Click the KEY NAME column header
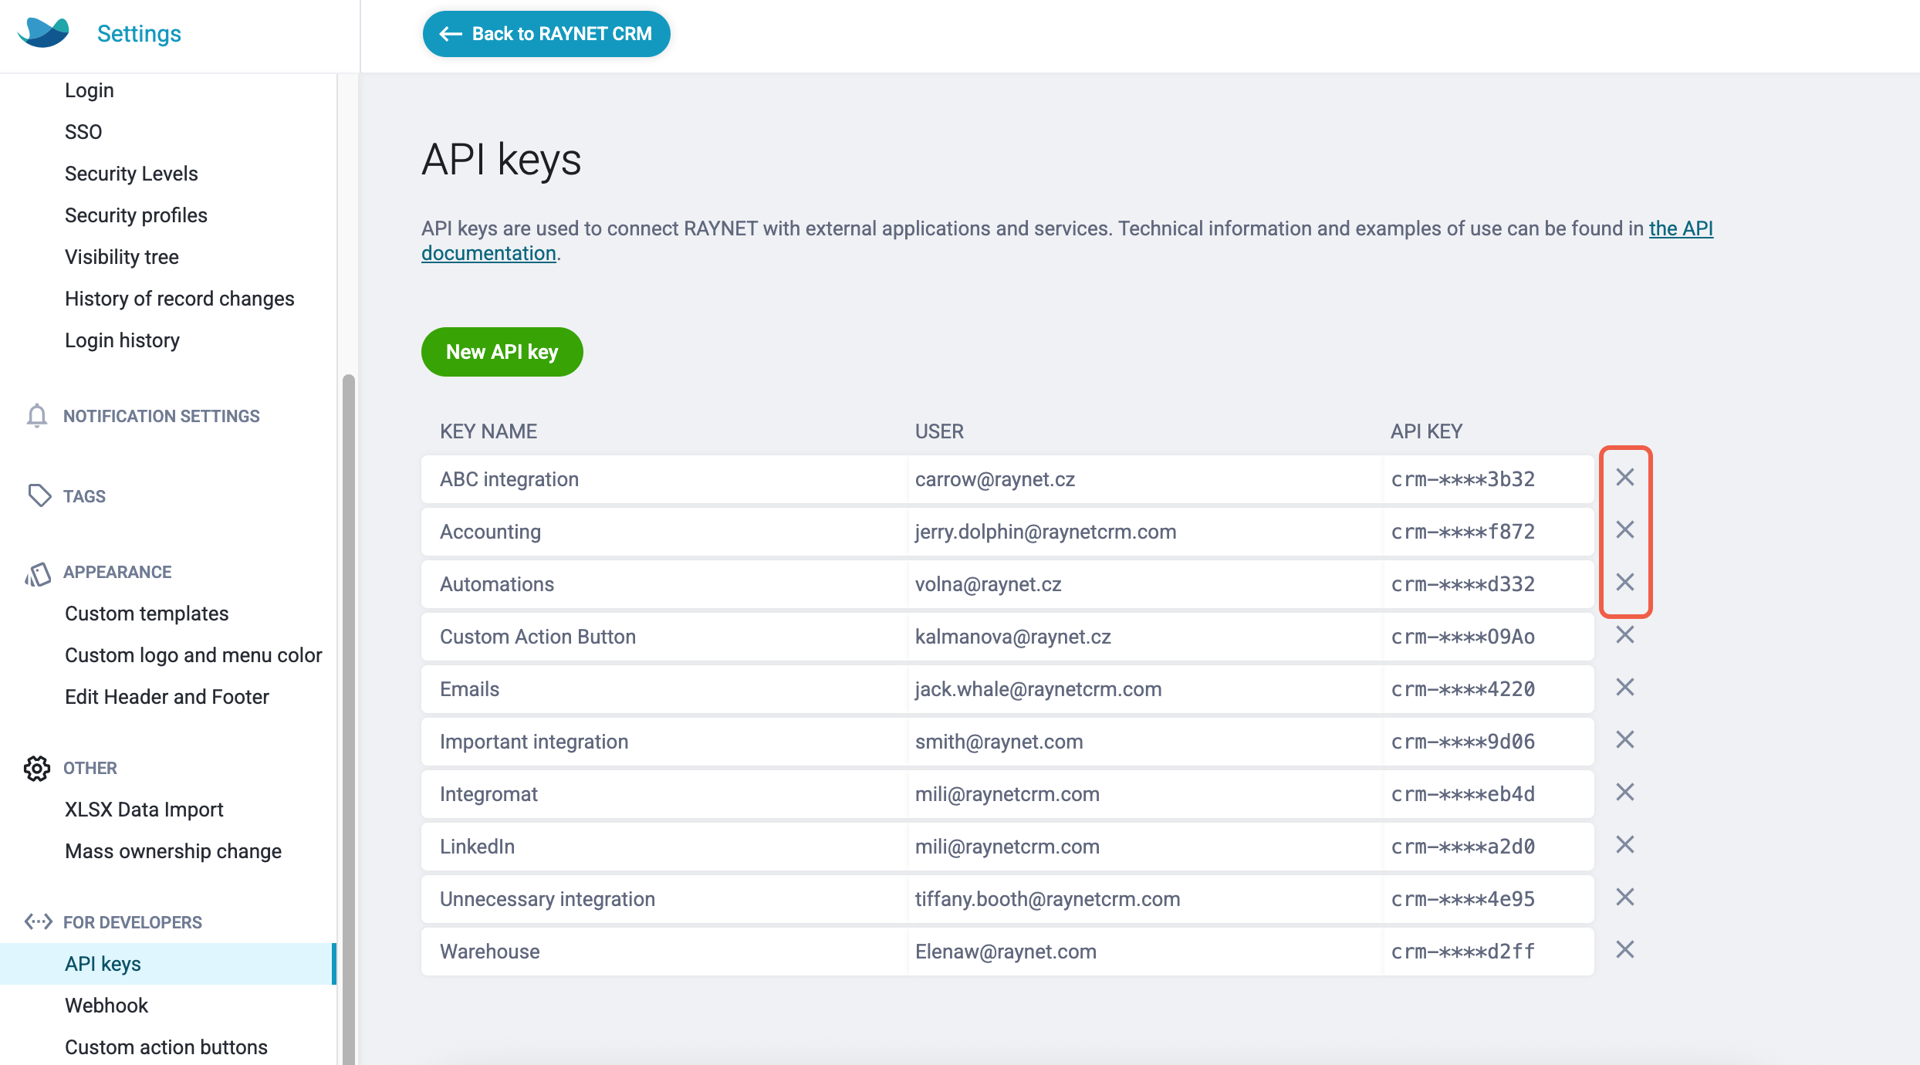Viewport: 1920px width, 1065px height. tap(488, 431)
